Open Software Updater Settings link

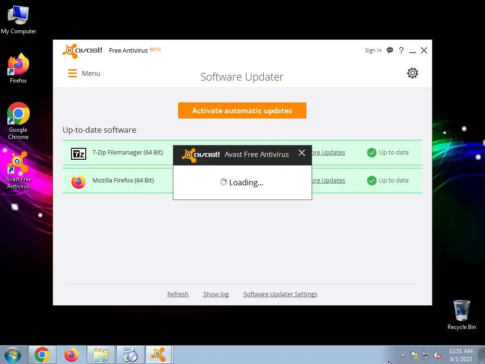point(280,294)
